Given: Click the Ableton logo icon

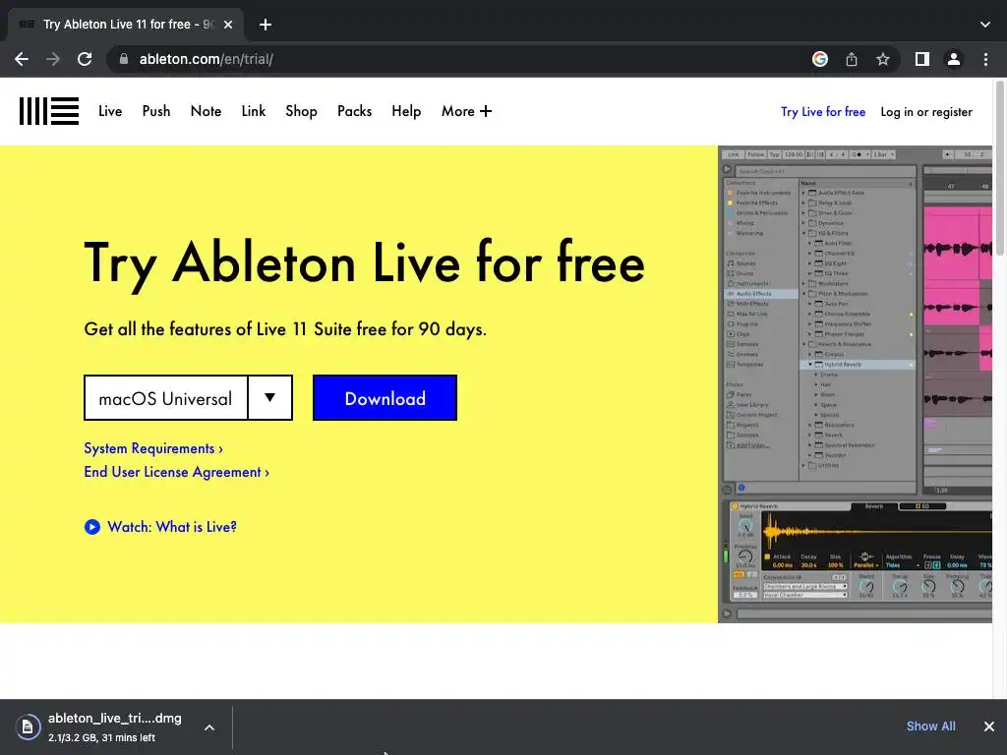Looking at the screenshot, I should 49,111.
